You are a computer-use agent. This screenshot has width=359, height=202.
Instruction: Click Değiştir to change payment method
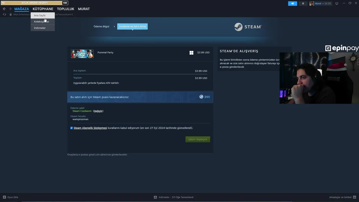pos(98,111)
